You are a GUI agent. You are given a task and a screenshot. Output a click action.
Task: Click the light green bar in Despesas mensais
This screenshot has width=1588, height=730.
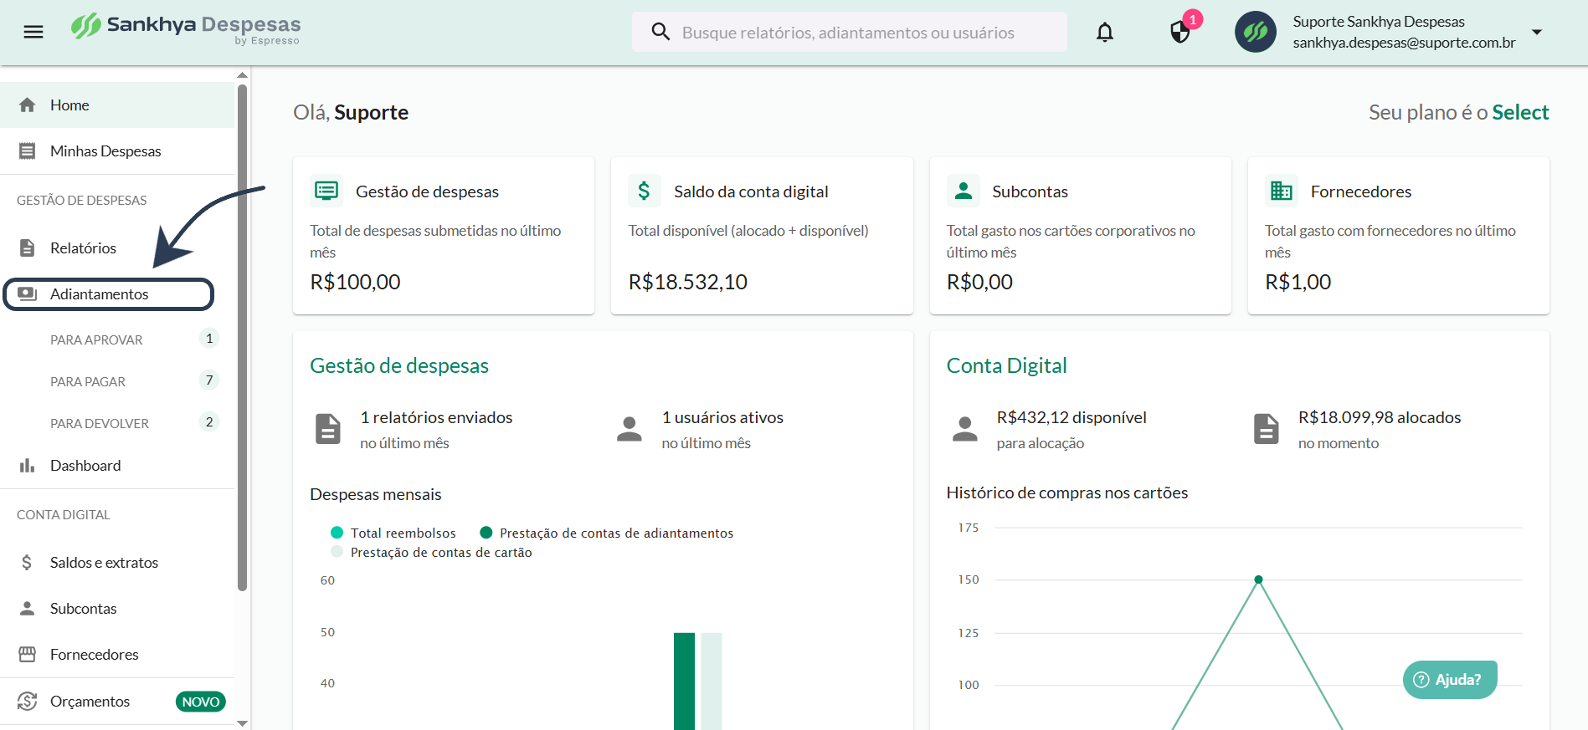(x=712, y=681)
